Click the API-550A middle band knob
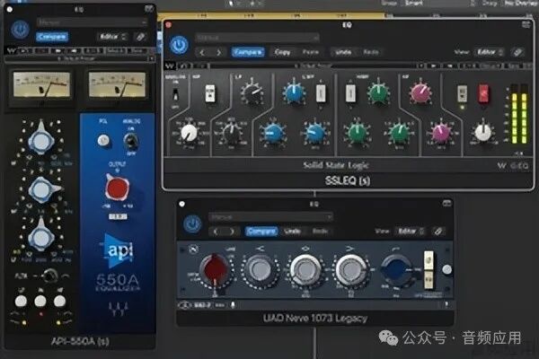539x359 pixels. click(42, 189)
